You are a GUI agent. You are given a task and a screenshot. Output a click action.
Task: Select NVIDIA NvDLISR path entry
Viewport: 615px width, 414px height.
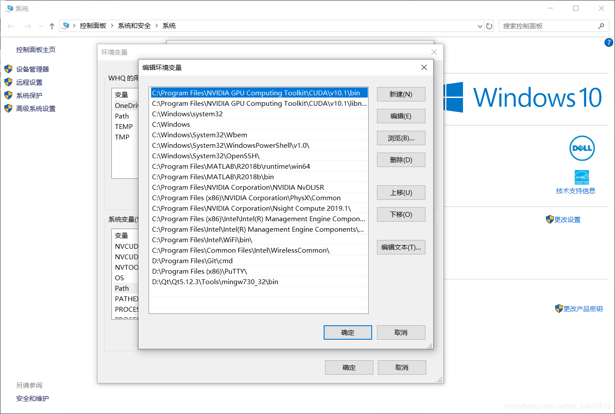click(x=259, y=188)
